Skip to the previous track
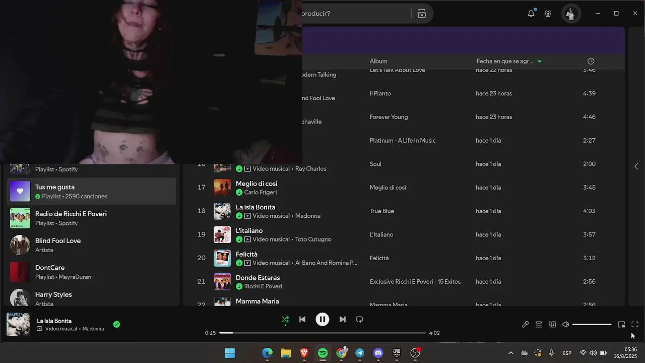Viewport: 645px width, 363px height. [x=302, y=319]
